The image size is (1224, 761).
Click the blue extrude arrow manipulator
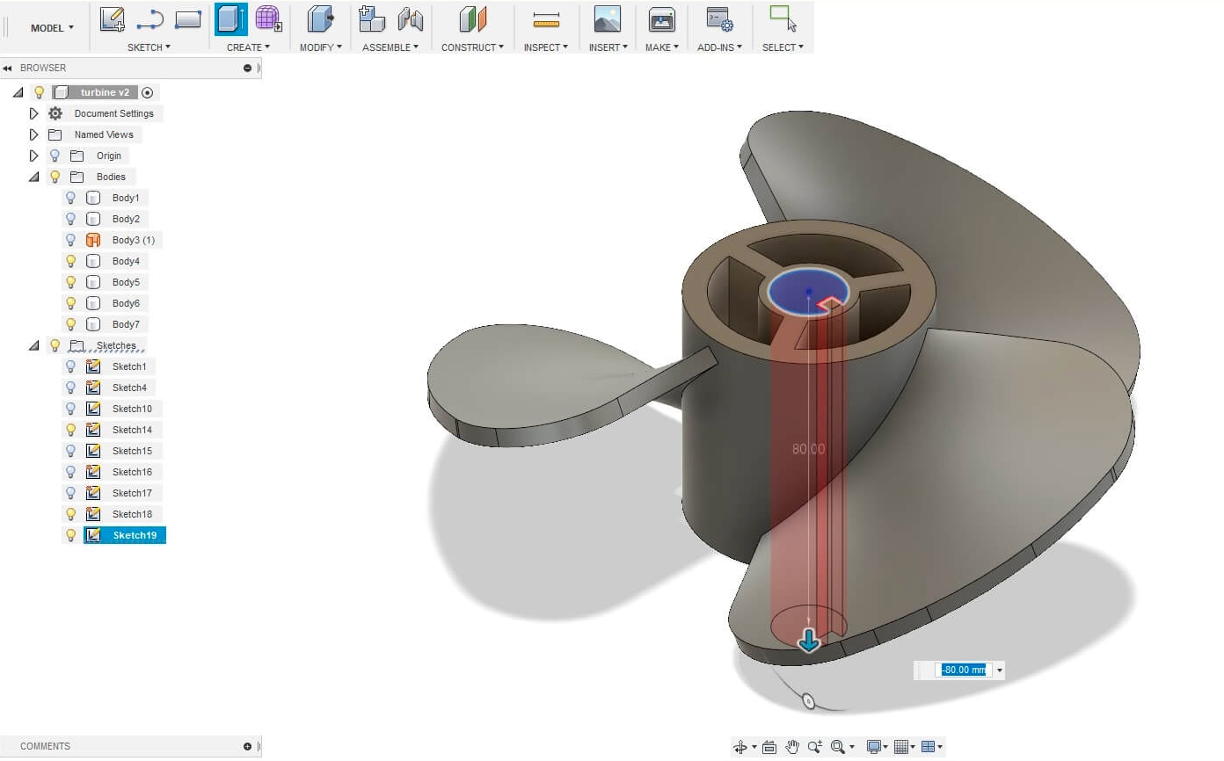pos(809,641)
